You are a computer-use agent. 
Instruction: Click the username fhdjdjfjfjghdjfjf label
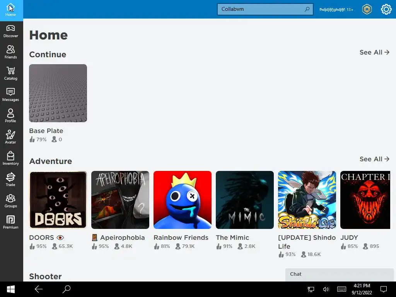(336, 10)
